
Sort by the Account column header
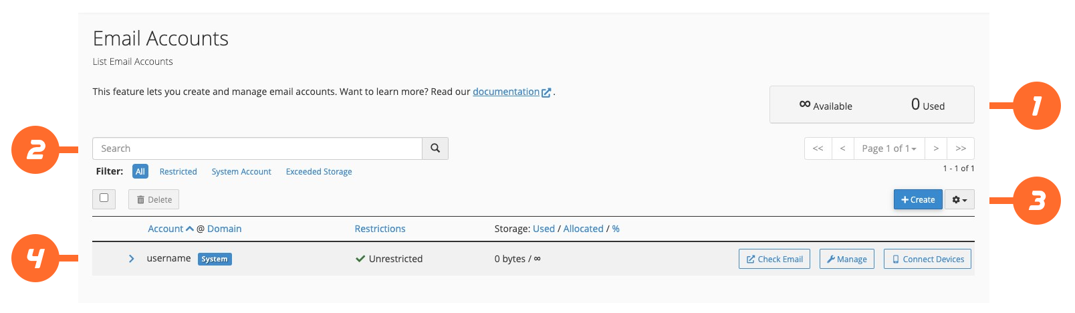[x=166, y=229]
